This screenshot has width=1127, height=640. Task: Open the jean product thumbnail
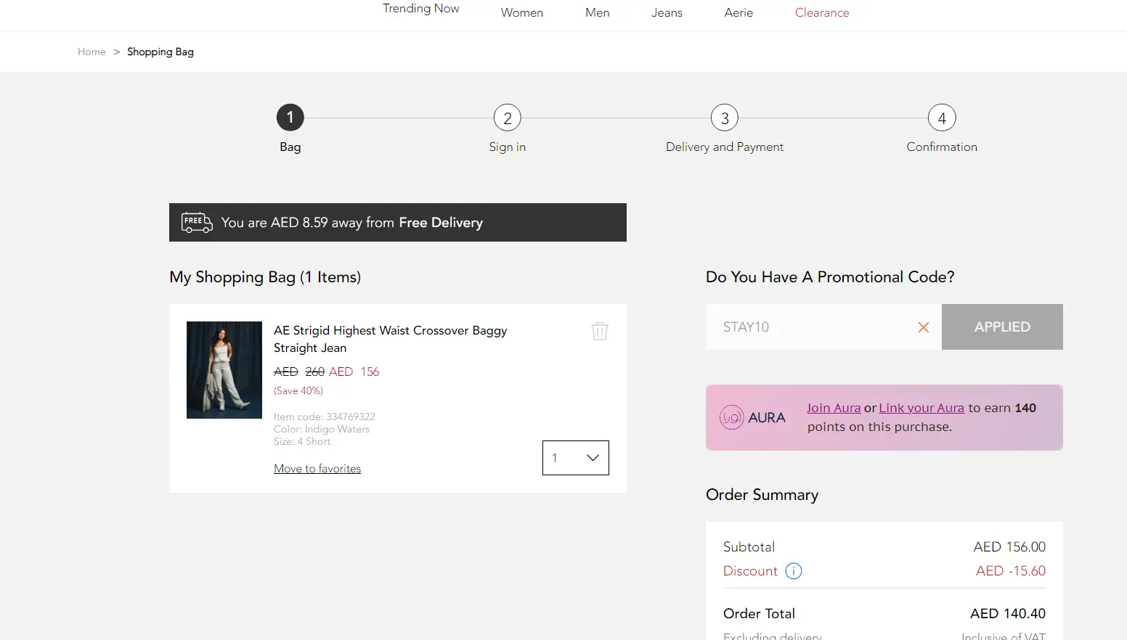(224, 370)
